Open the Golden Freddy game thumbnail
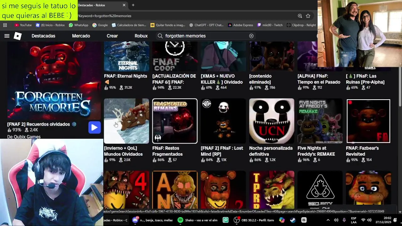Image resolution: width=402 pixels, height=226 pixels. (368, 190)
